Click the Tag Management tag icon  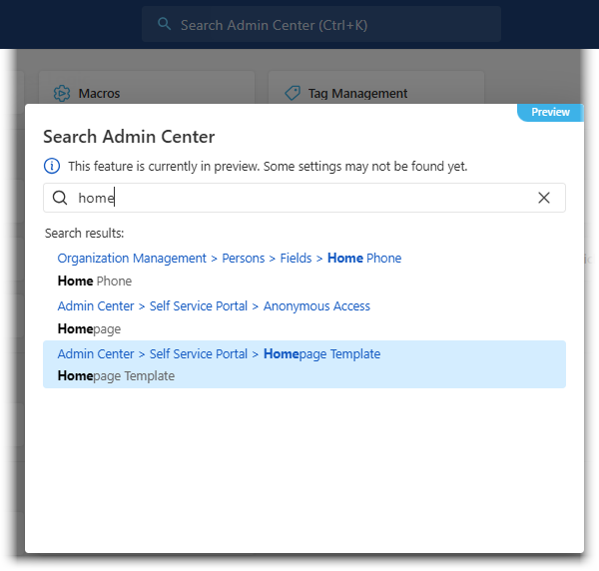[293, 93]
